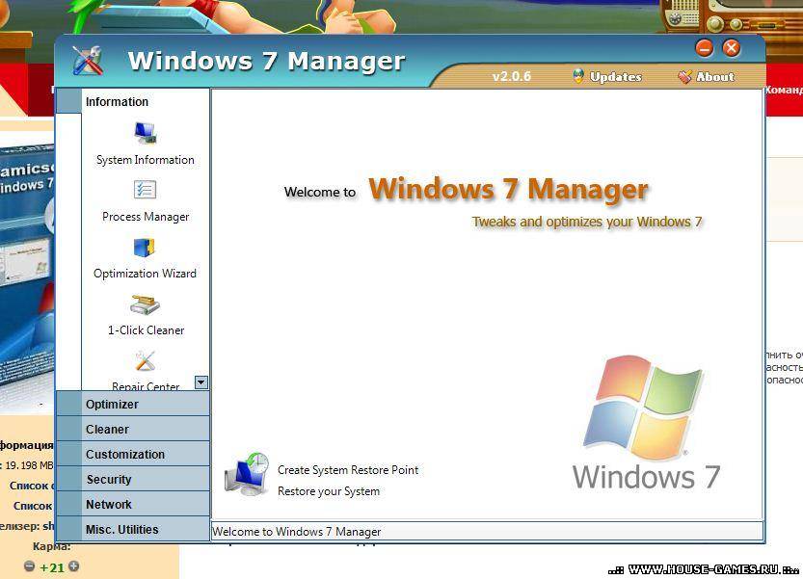Switch to the Network section

133,504
